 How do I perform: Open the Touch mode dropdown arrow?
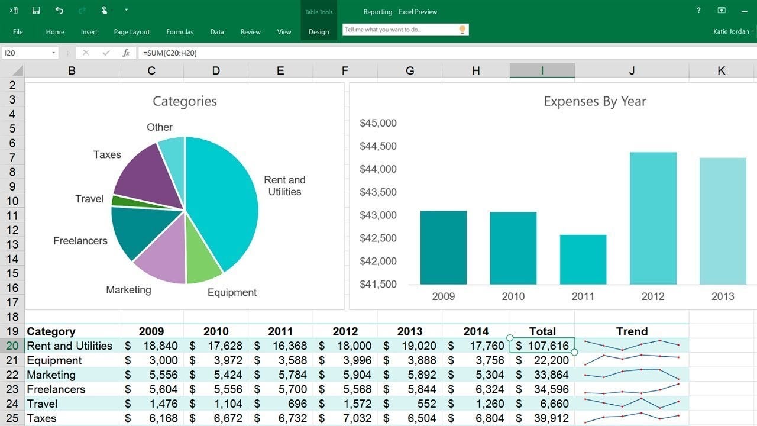[111, 10]
